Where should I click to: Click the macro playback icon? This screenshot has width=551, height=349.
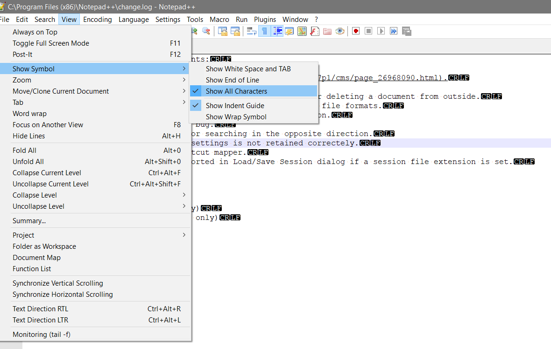(x=381, y=31)
